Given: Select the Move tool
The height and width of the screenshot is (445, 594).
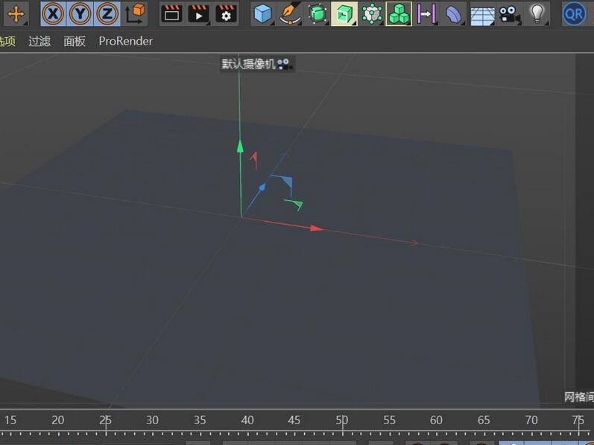Looking at the screenshot, I should click(15, 13).
